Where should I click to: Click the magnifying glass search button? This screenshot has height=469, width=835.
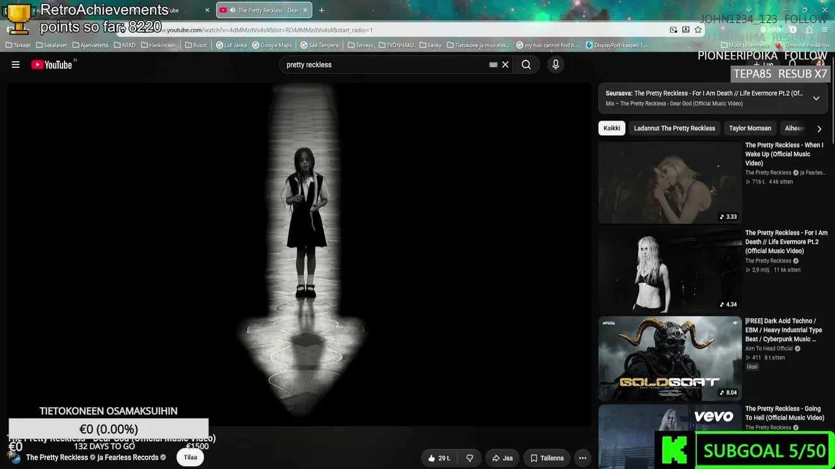coord(526,64)
